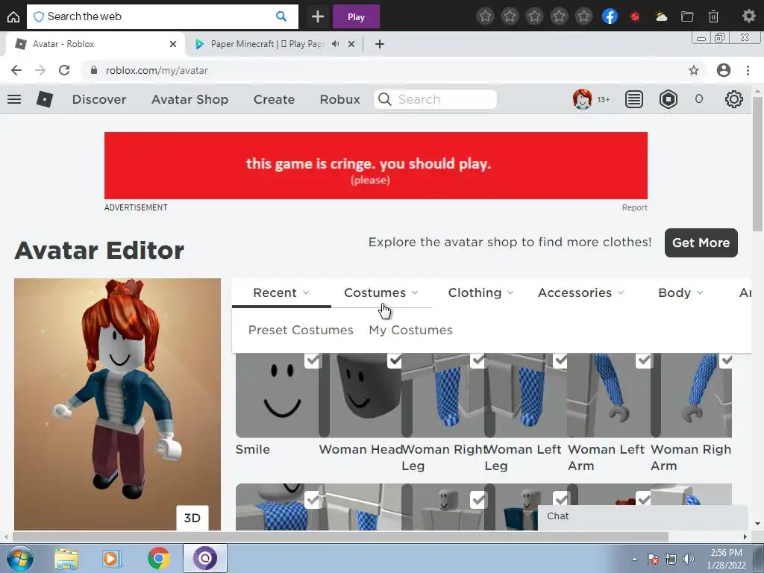
Task: Show hidden system tray icons arrow
Action: coord(634,559)
